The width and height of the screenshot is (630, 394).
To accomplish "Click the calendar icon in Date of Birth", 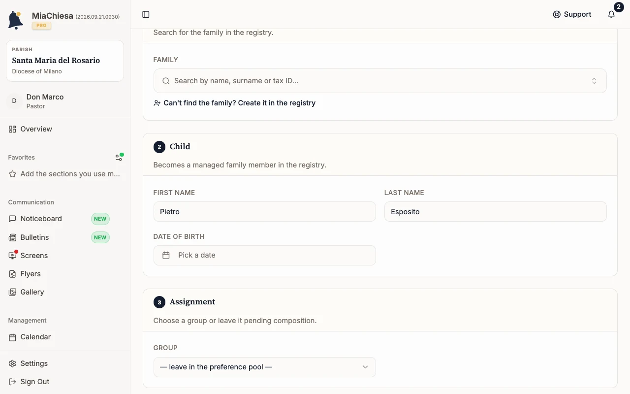I will tap(166, 255).
